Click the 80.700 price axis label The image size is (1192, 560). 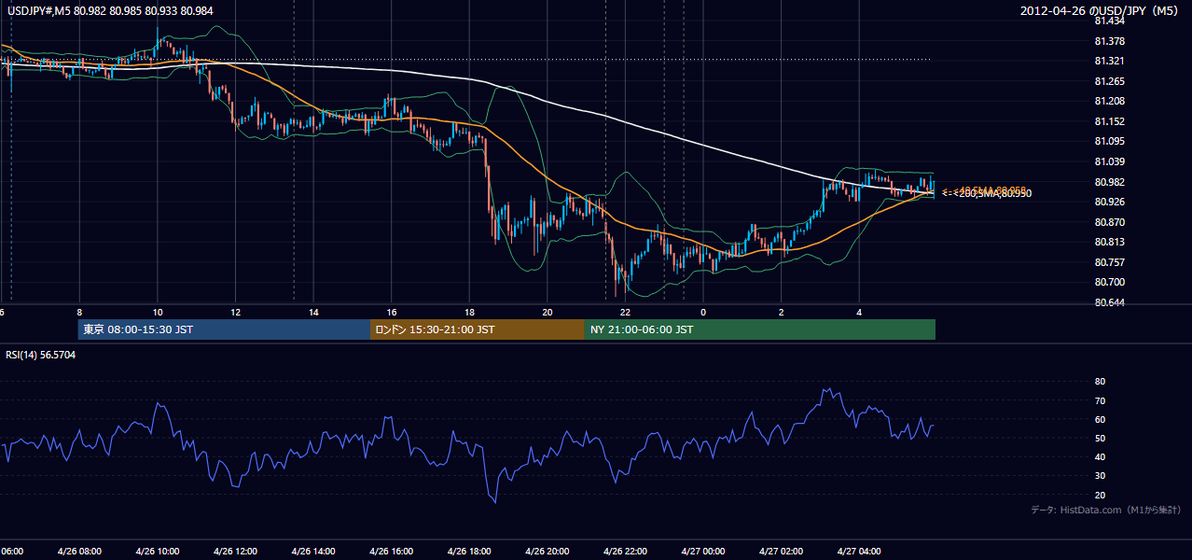coord(1110,282)
